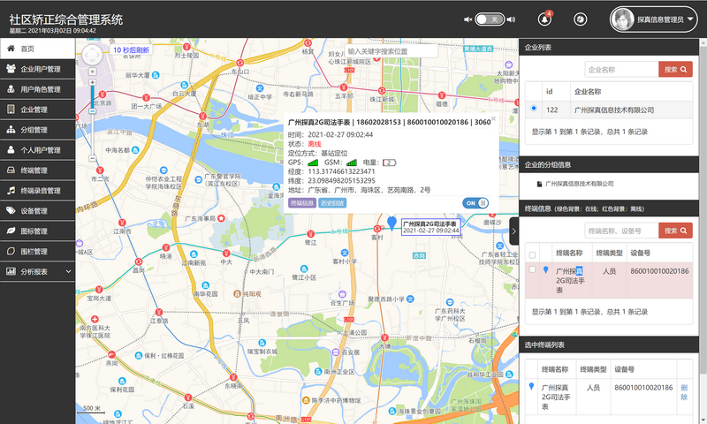Click the 删除 link in 选中终端列表

click(684, 392)
